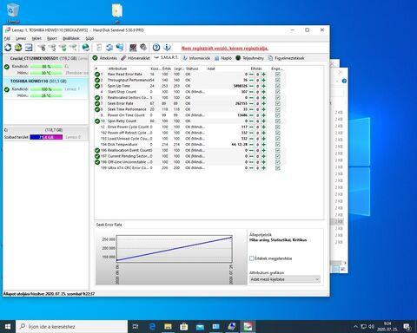Click the TOSHIBA Kondíció 100% health bar

coord(46,89)
